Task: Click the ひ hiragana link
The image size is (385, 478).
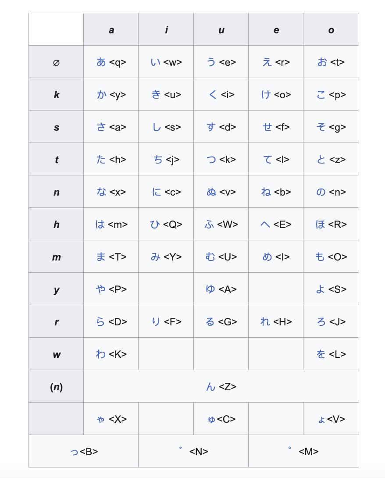Action: [x=155, y=225]
